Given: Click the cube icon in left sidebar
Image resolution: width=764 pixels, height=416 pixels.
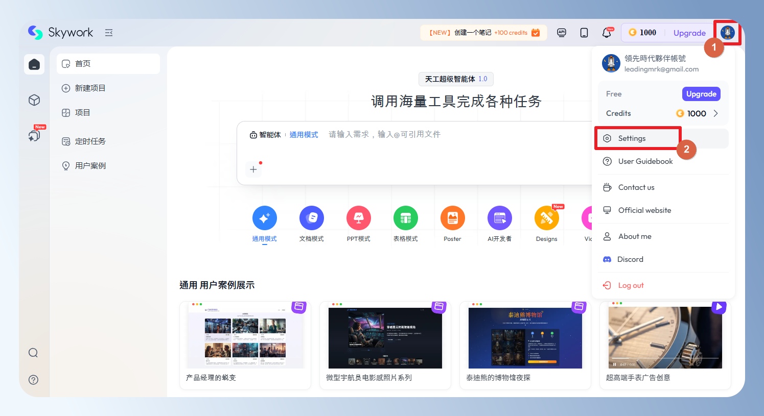Looking at the screenshot, I should pyautogui.click(x=34, y=100).
